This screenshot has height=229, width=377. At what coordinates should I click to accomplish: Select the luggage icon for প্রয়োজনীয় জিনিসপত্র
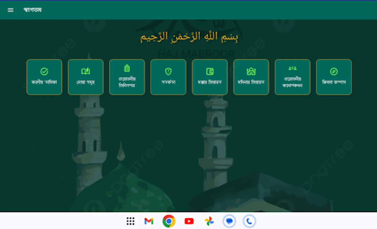coord(127,68)
